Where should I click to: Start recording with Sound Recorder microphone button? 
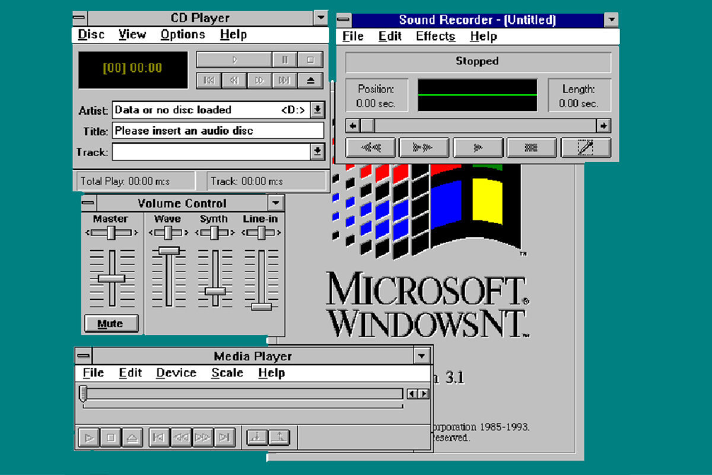point(586,147)
